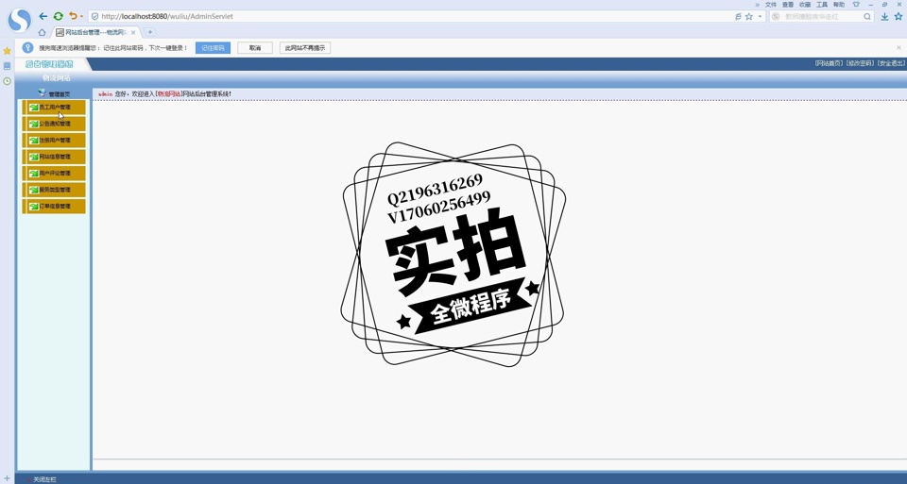Open the 工具 menu

pyautogui.click(x=822, y=5)
